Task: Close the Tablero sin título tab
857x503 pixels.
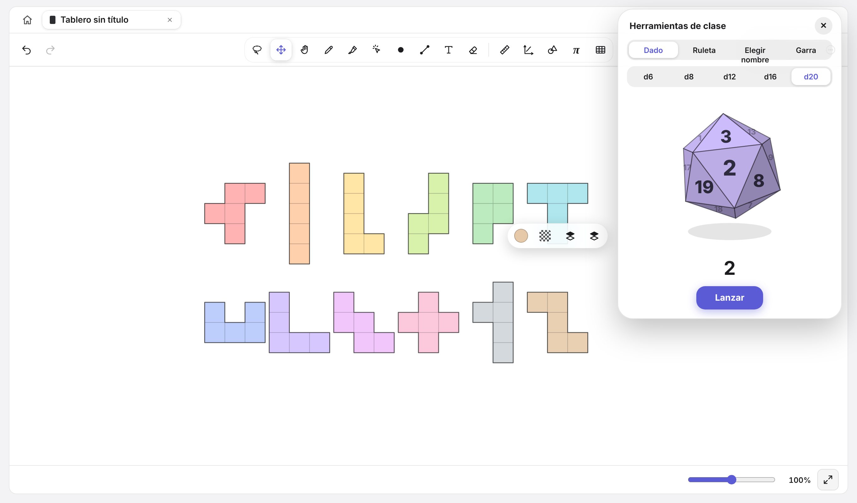Action: click(170, 20)
